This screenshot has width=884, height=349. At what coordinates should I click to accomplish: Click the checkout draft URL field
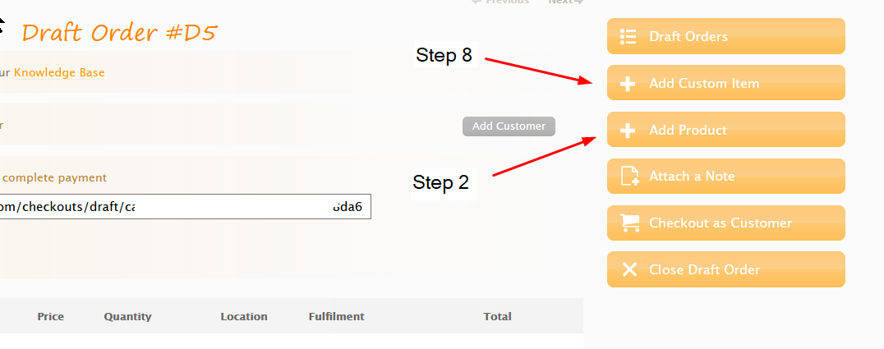coord(184,207)
